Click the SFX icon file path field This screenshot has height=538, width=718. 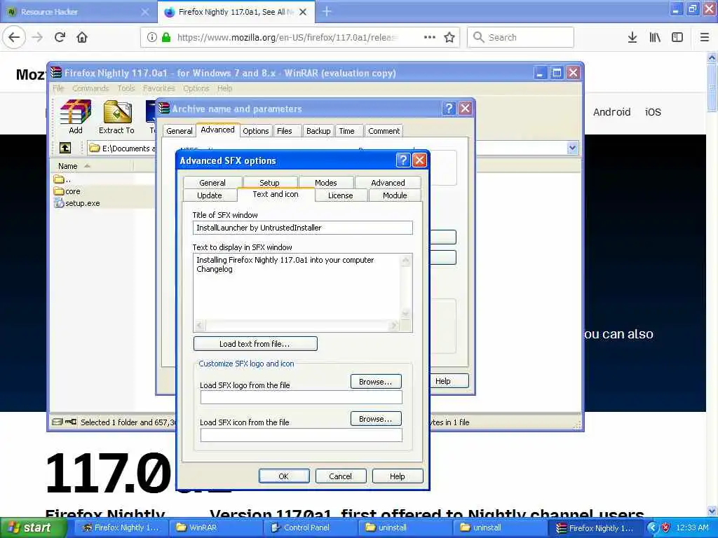click(x=302, y=434)
